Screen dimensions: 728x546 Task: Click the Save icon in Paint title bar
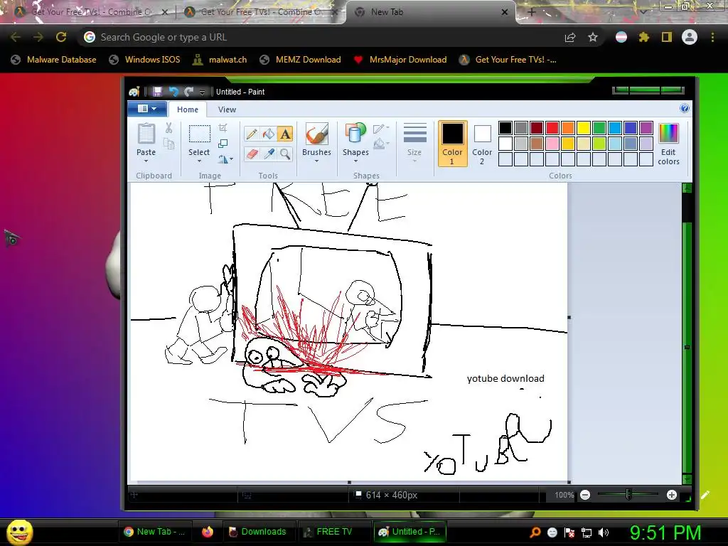[x=157, y=92]
